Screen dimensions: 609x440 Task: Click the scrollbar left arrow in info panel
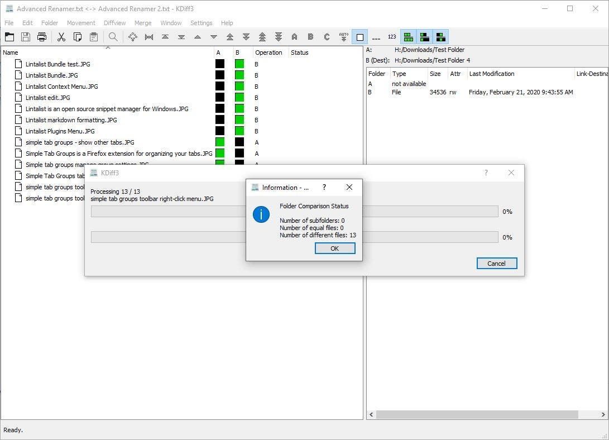pos(371,415)
